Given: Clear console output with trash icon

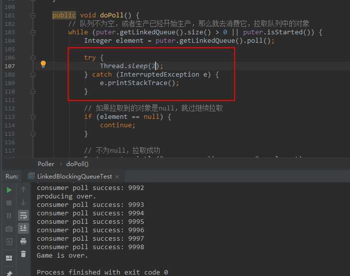Looking at the screenshot, I should (23, 254).
